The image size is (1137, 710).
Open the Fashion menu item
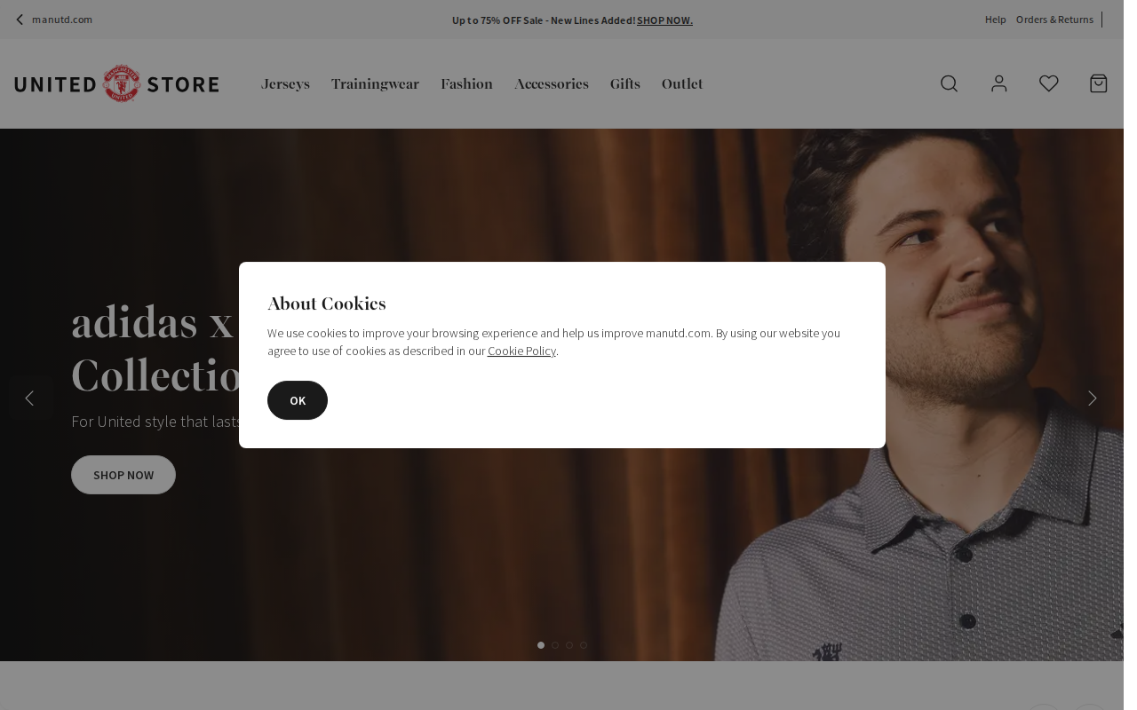[x=466, y=84]
